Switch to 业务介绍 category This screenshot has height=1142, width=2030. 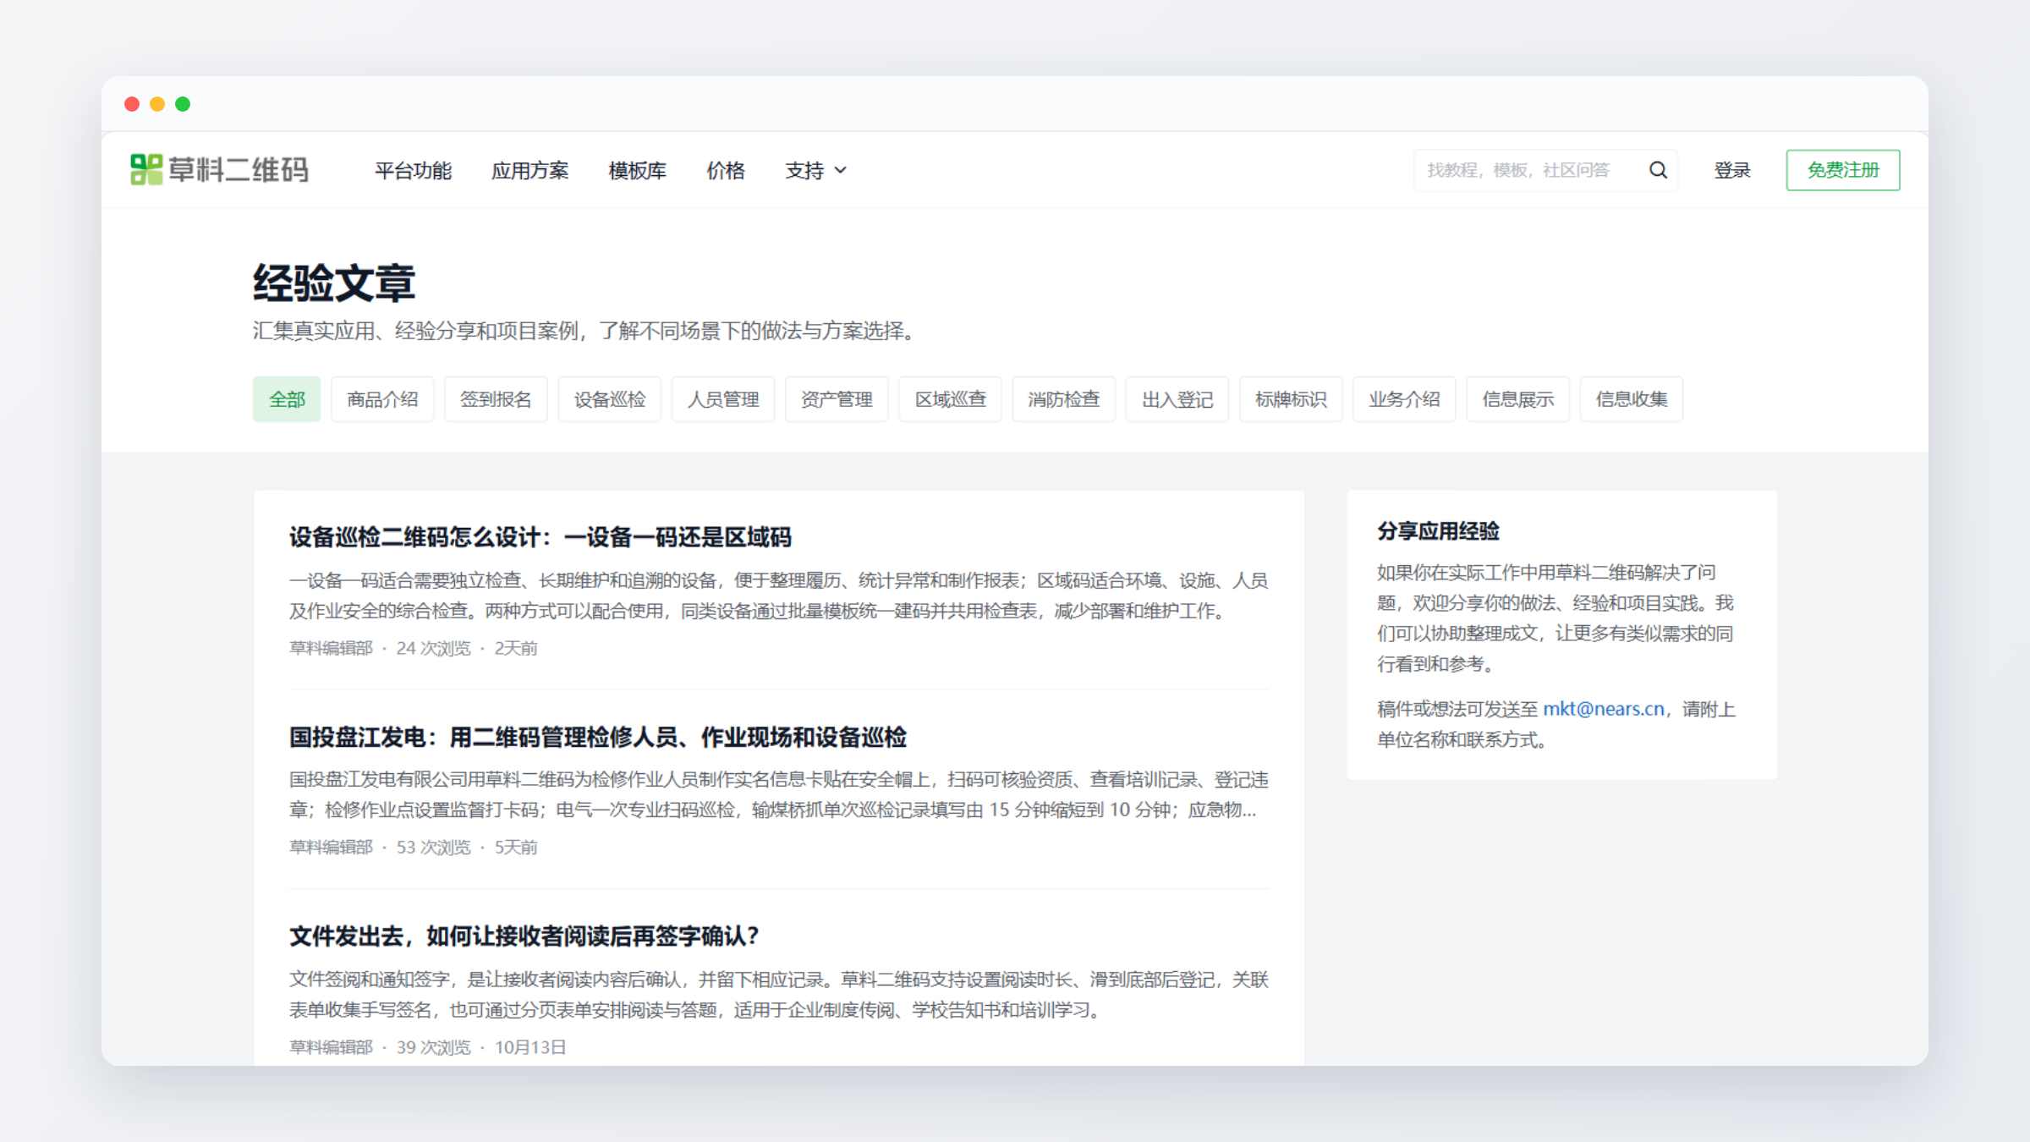click(1404, 399)
